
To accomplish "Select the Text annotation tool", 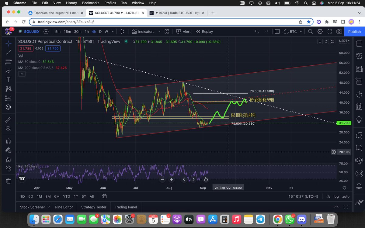I will [x=8, y=80].
